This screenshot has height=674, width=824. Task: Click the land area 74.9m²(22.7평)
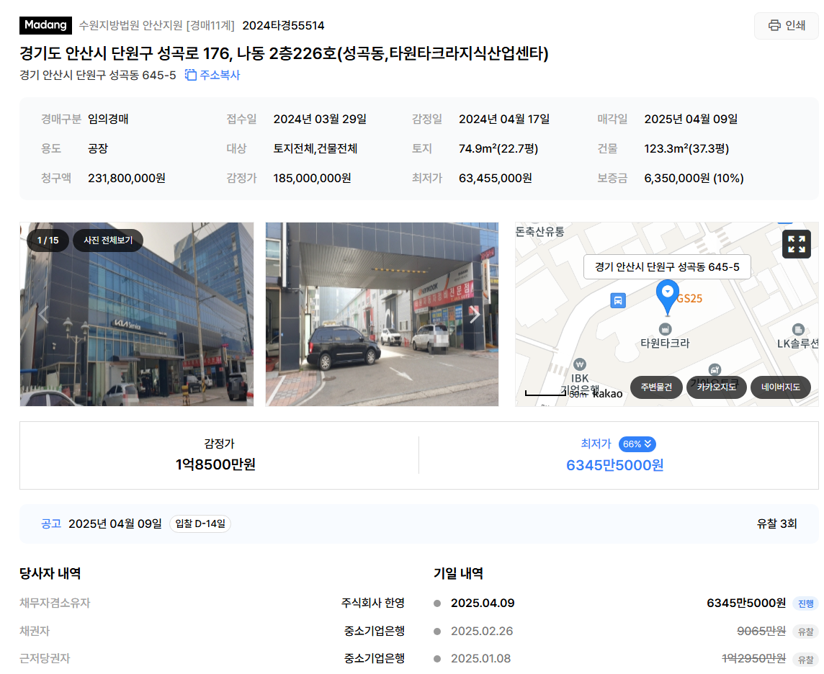(x=498, y=148)
